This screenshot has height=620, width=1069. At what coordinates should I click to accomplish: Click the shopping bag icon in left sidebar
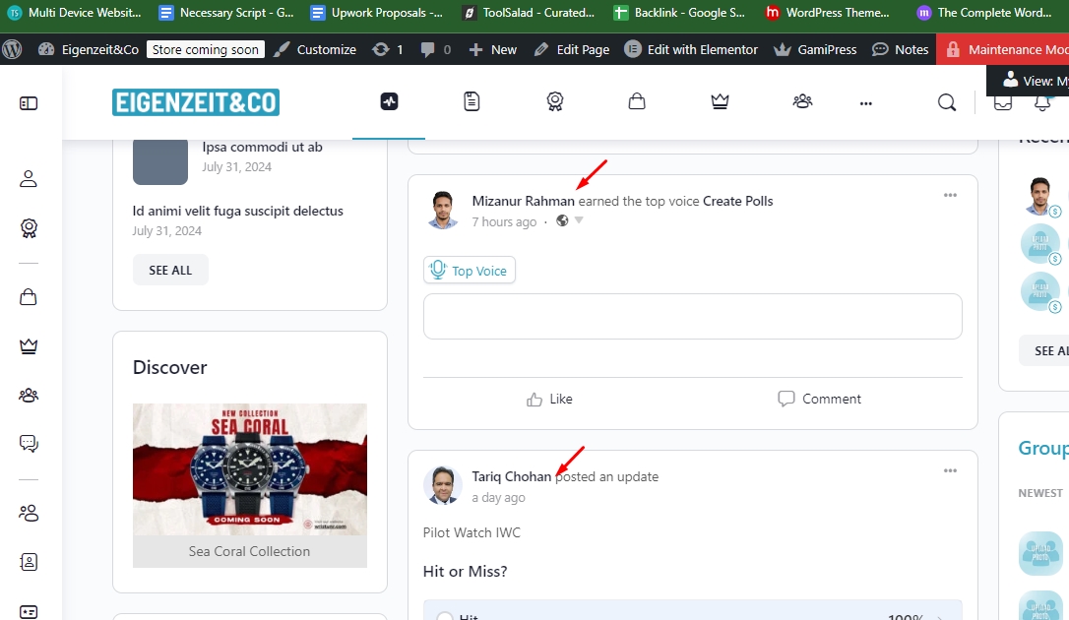tap(29, 297)
